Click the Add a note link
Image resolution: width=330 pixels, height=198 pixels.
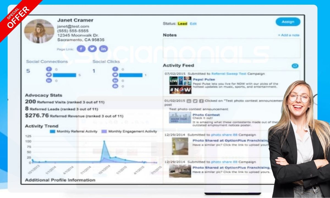pos(288,35)
